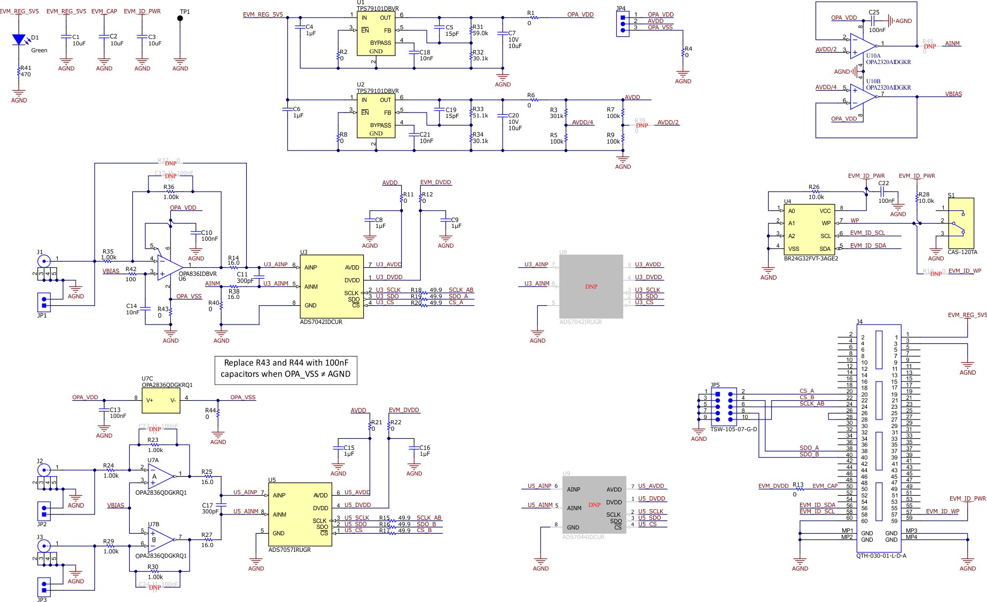
Task: Toggle jumper JP2 under connector J2
Action: point(44,511)
